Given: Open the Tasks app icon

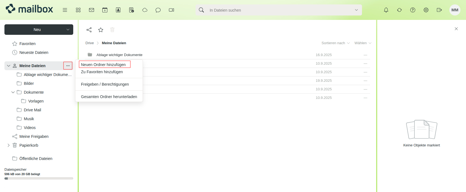Looking at the screenshot, I should click(x=131, y=10).
